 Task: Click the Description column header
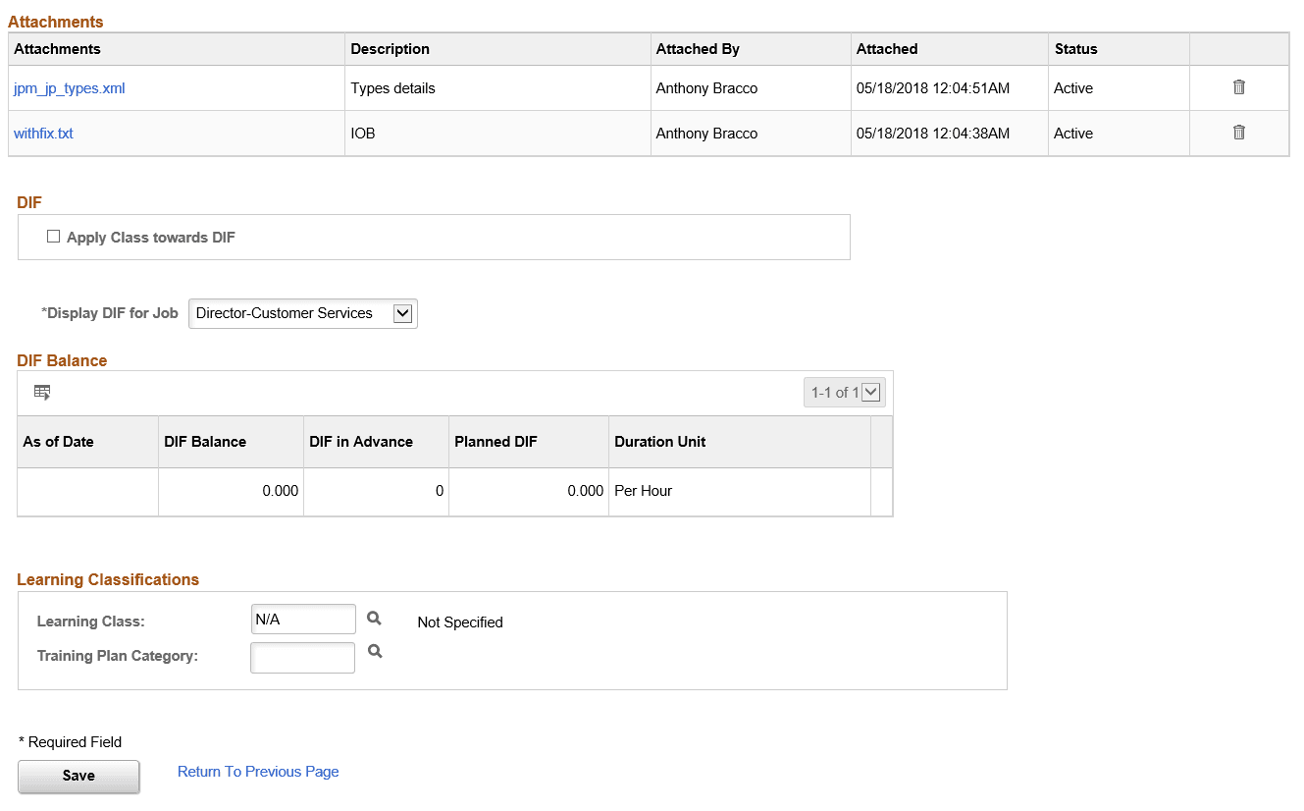tap(390, 49)
